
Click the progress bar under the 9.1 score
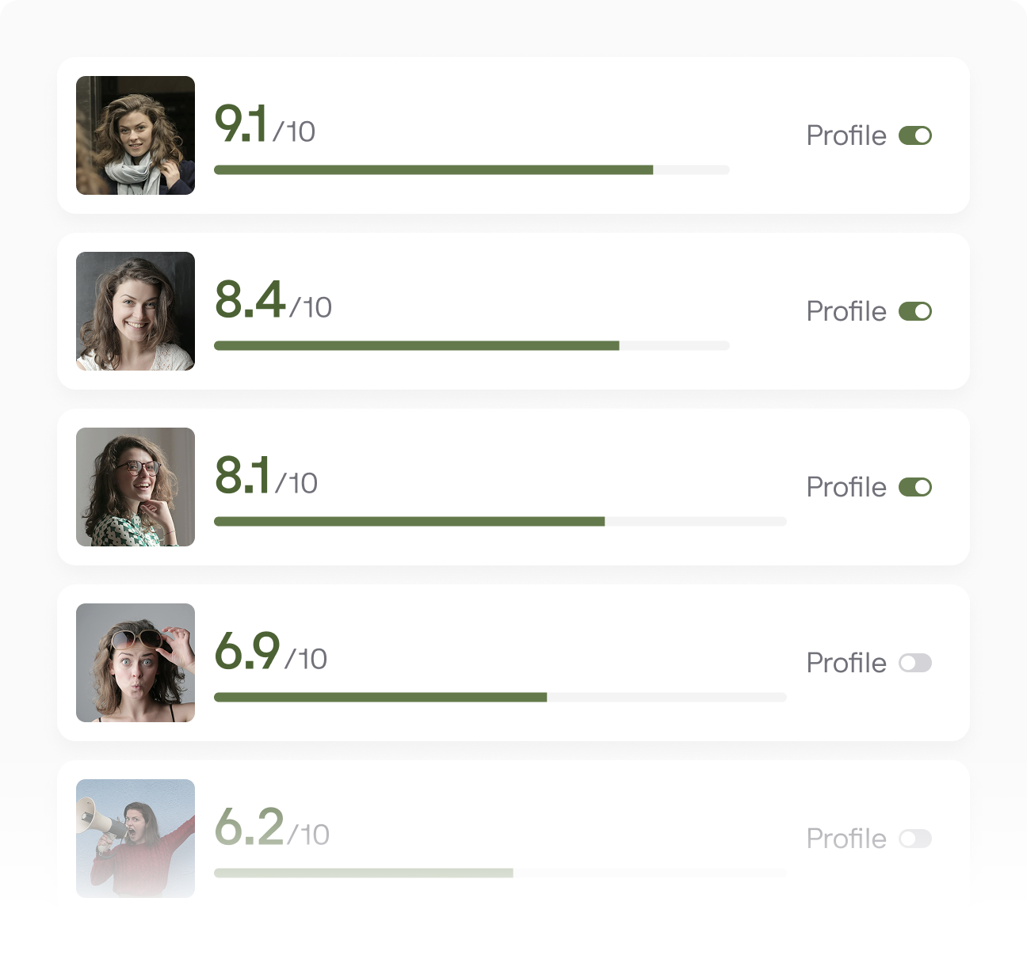tap(472, 169)
